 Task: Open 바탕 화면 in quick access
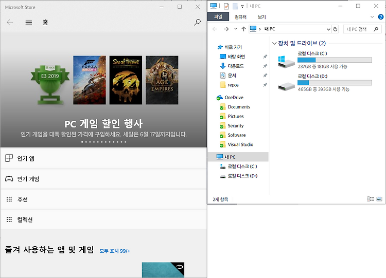(236, 57)
